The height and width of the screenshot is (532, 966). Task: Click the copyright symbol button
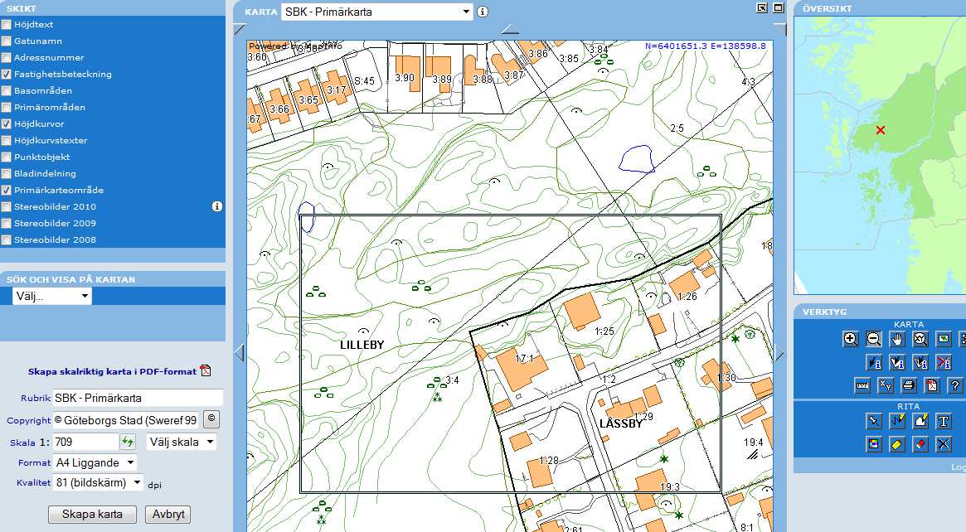coord(211,419)
